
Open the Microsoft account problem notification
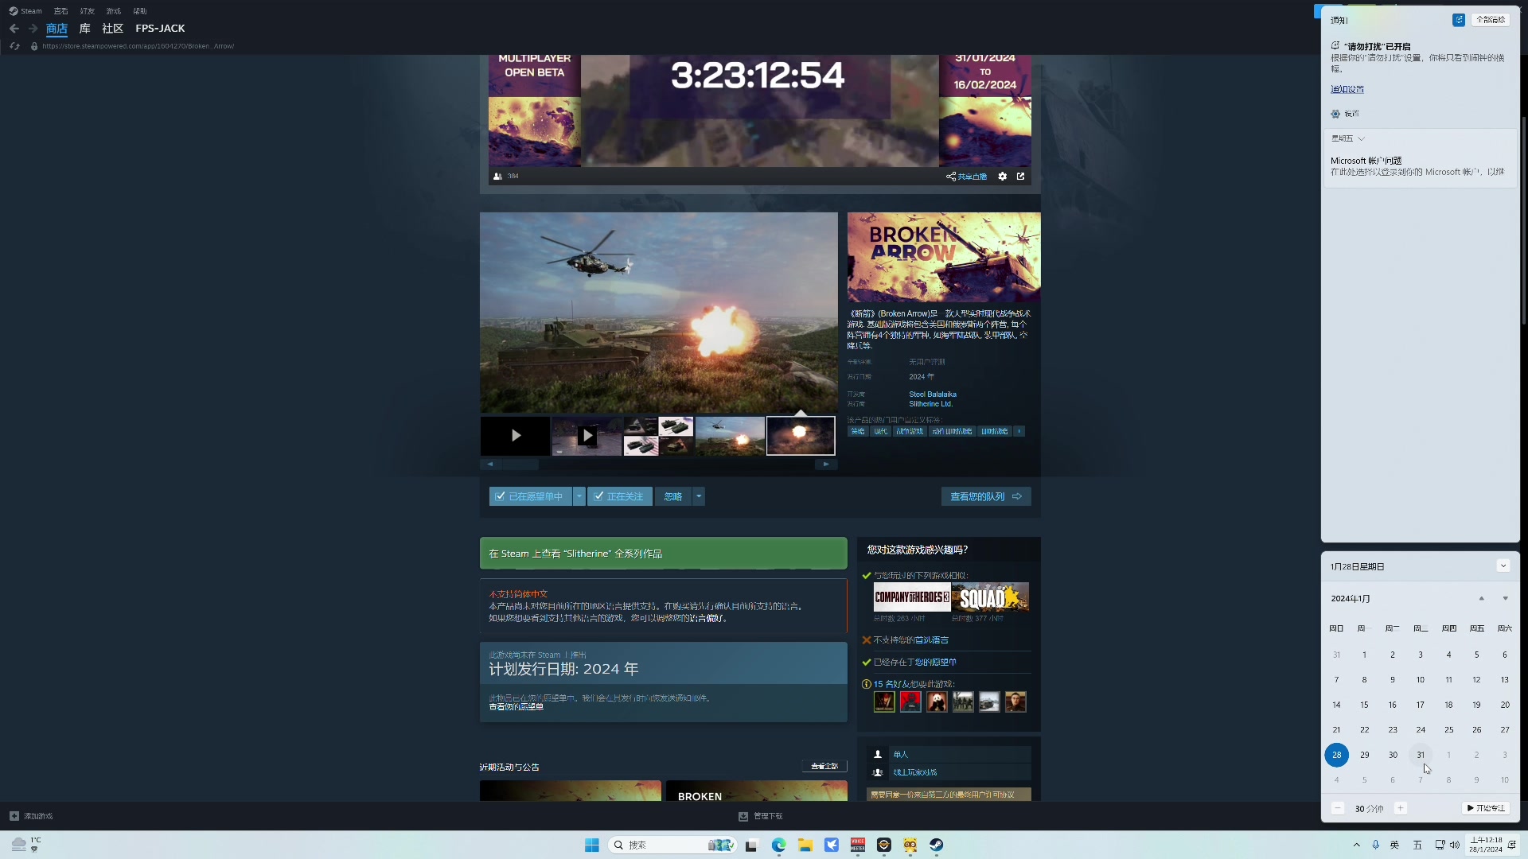(x=1421, y=166)
